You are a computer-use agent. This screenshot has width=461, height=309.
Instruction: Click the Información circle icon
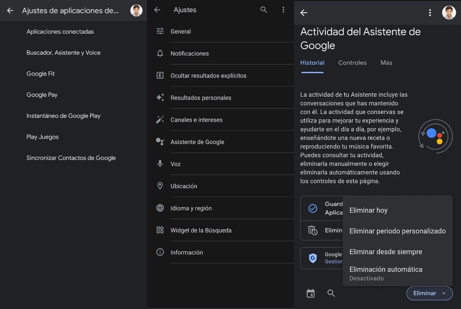[x=160, y=252]
